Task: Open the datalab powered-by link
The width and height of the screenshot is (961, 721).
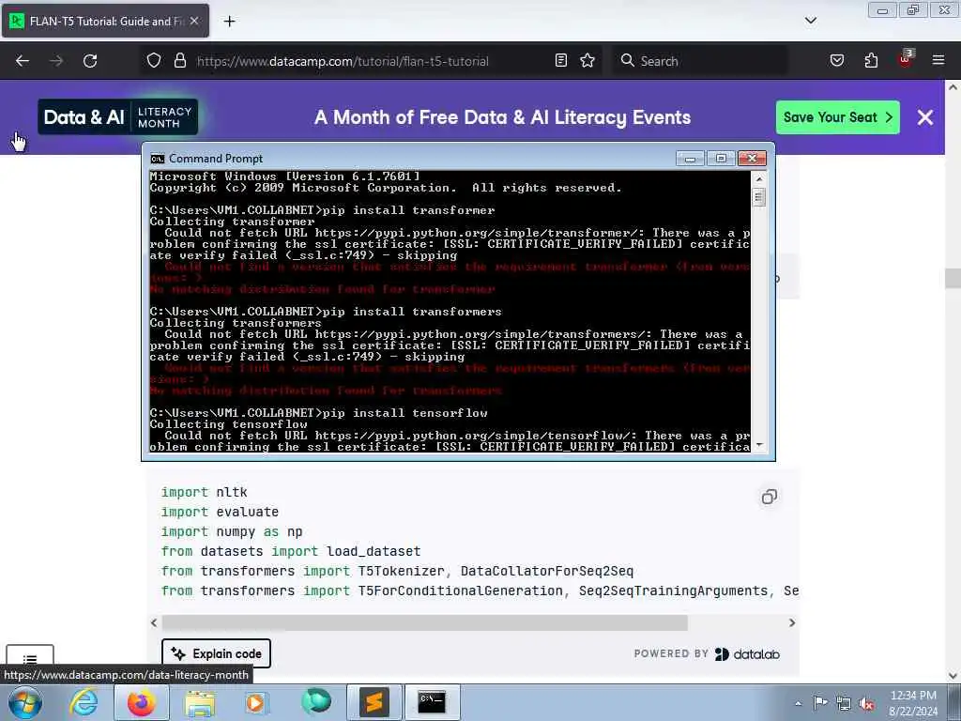Action: [x=747, y=654]
